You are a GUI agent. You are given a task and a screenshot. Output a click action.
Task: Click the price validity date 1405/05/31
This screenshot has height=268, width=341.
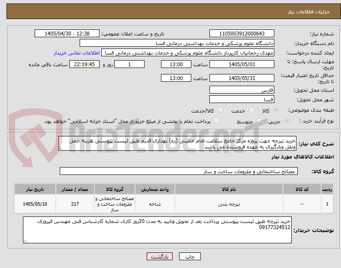click(x=241, y=78)
